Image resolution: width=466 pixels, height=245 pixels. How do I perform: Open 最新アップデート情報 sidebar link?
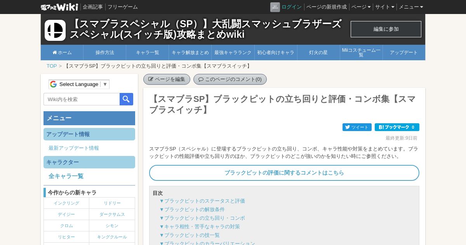[74, 148]
